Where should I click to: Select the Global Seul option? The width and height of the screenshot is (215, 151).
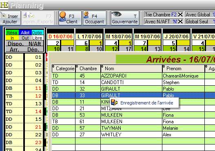199,22
